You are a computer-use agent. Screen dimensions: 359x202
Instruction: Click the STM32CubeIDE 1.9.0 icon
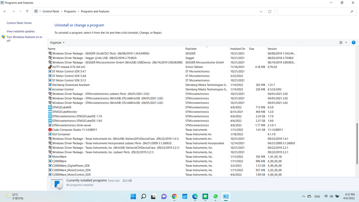tap(50, 121)
